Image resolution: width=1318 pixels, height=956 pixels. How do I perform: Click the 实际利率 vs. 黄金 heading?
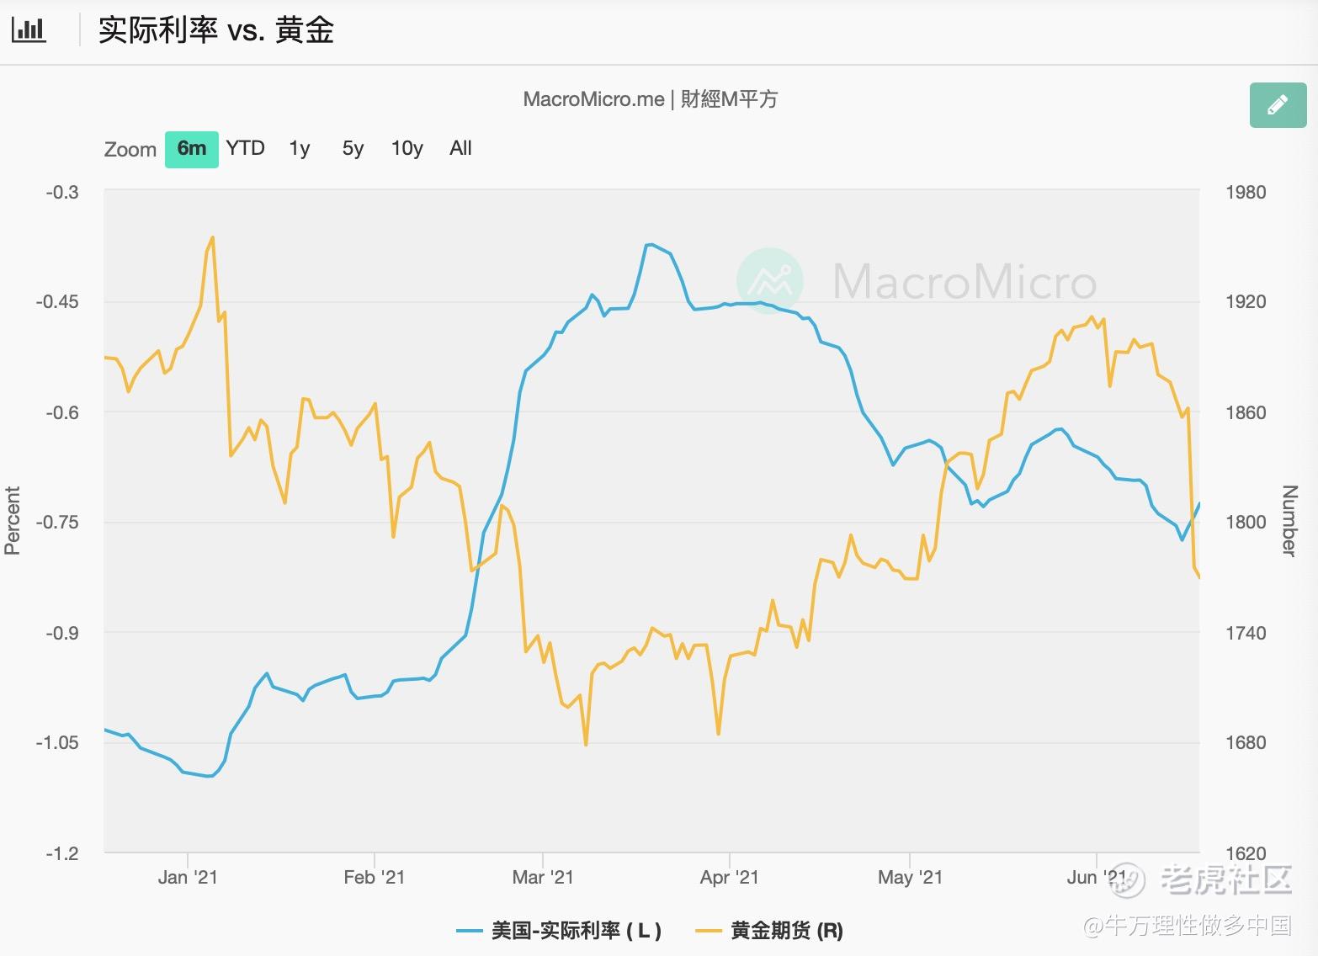click(x=216, y=30)
